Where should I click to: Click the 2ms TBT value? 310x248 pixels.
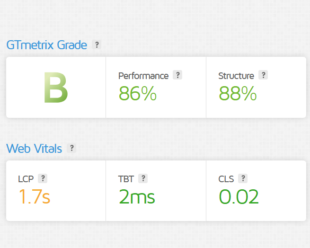pyautogui.click(x=137, y=196)
